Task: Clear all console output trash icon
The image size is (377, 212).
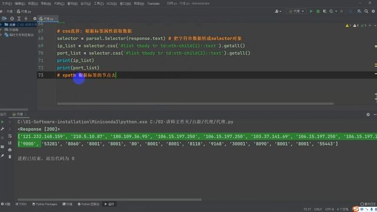Action: (10, 157)
